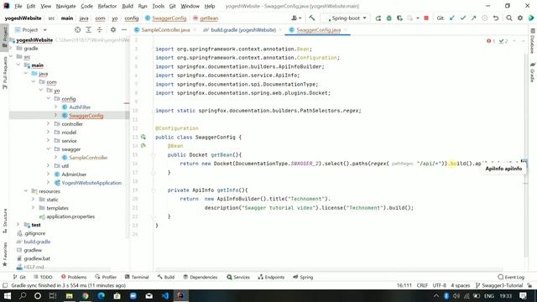Click the bean gutter icon on line 14
The width and height of the screenshot is (537, 302).
[x=143, y=145]
